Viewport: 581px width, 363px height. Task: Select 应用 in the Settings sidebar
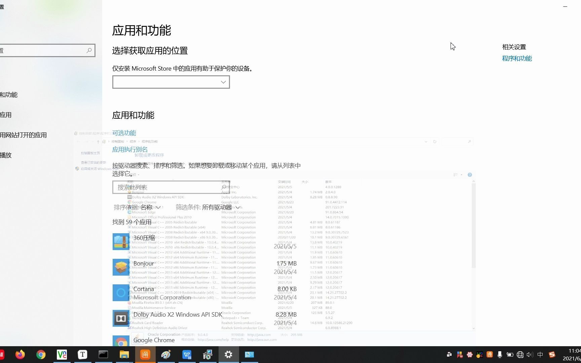coord(6,115)
